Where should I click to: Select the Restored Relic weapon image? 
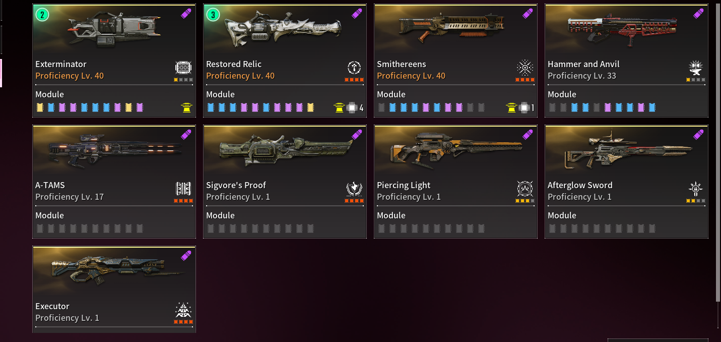[284, 30]
